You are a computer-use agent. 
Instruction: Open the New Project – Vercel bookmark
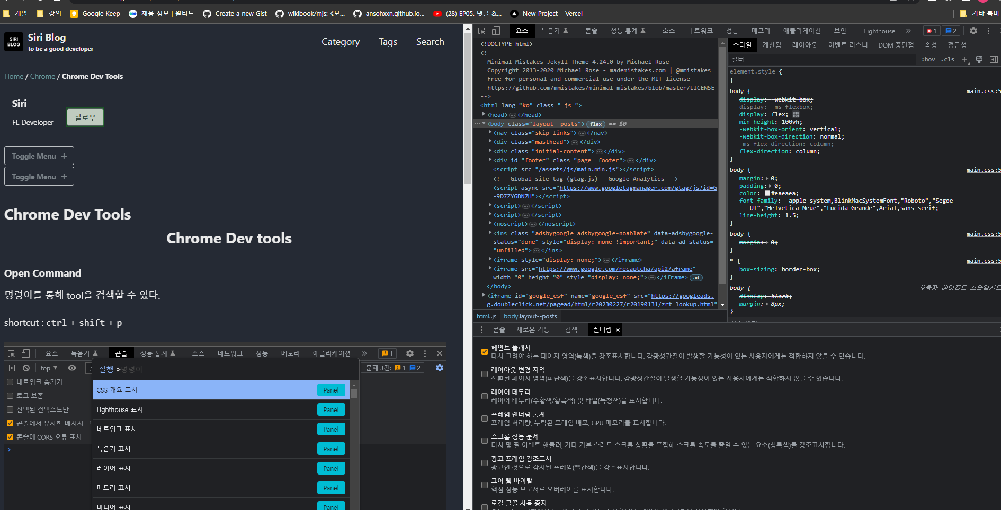click(546, 13)
